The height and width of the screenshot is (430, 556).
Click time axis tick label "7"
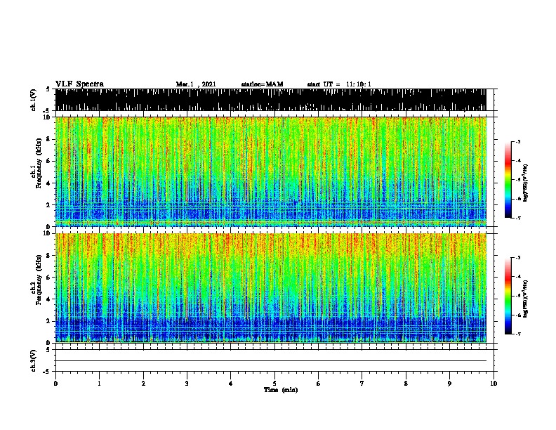click(x=362, y=384)
